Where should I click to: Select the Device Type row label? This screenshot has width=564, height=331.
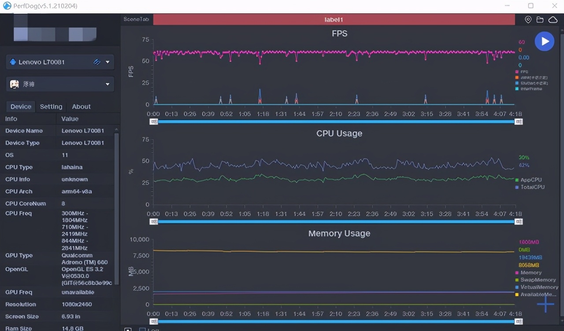[x=22, y=143]
